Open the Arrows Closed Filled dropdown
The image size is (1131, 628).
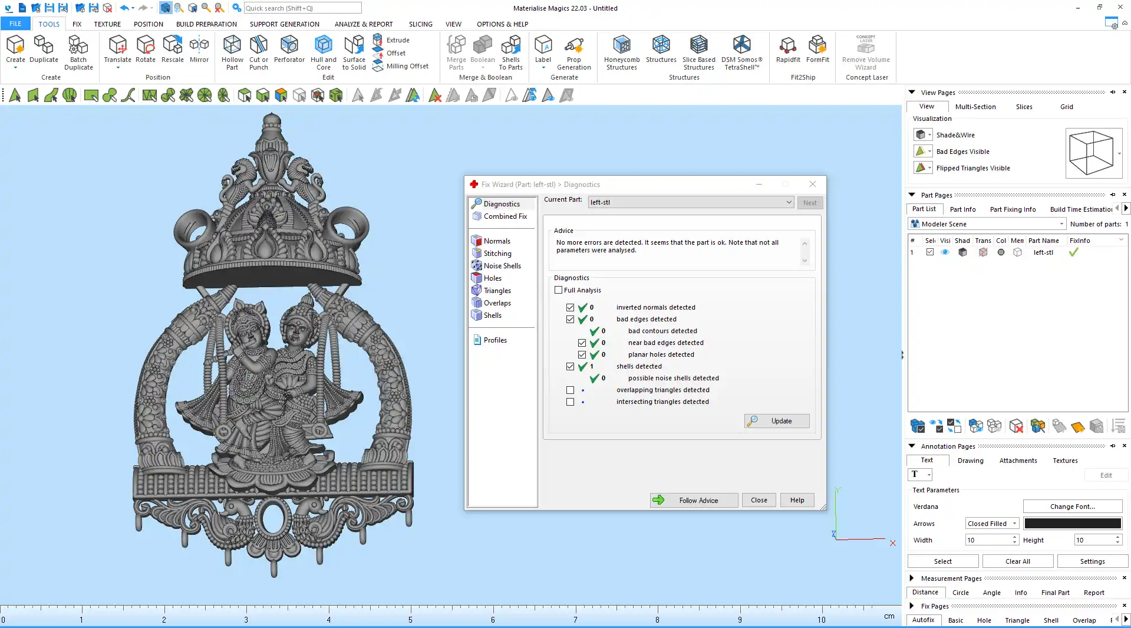992,524
